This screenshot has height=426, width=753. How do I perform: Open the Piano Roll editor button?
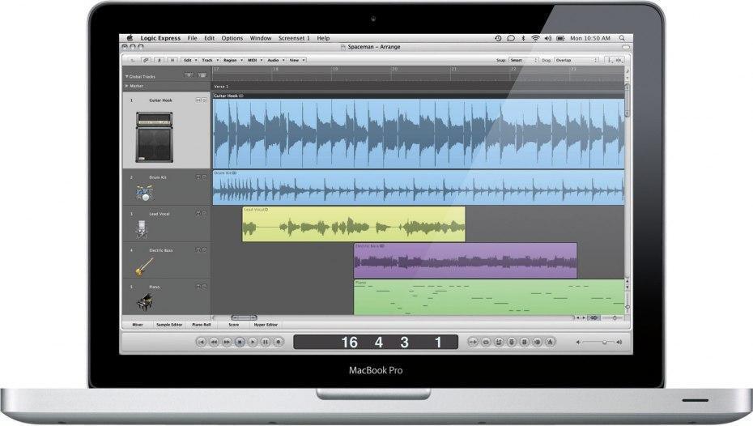(x=200, y=324)
